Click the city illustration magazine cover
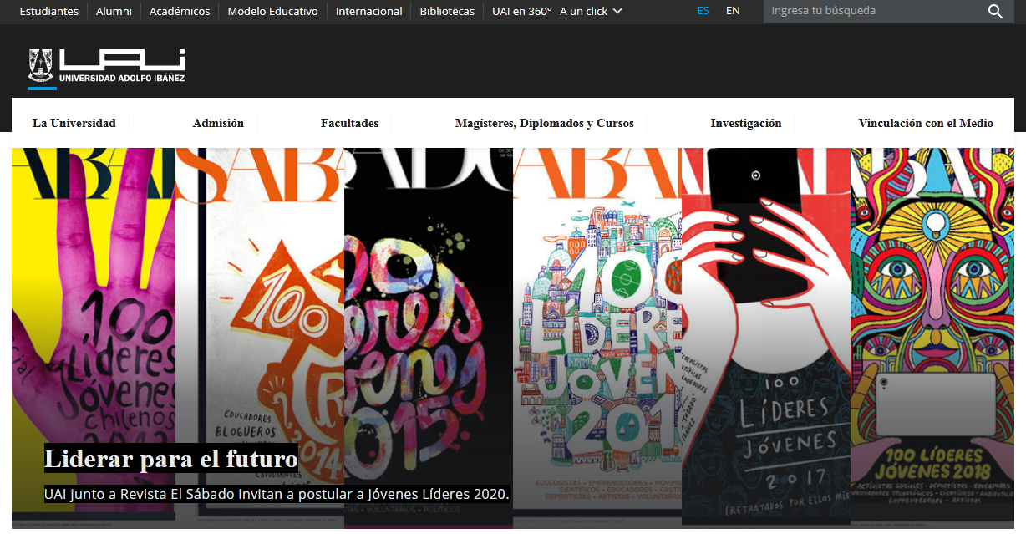 point(597,338)
